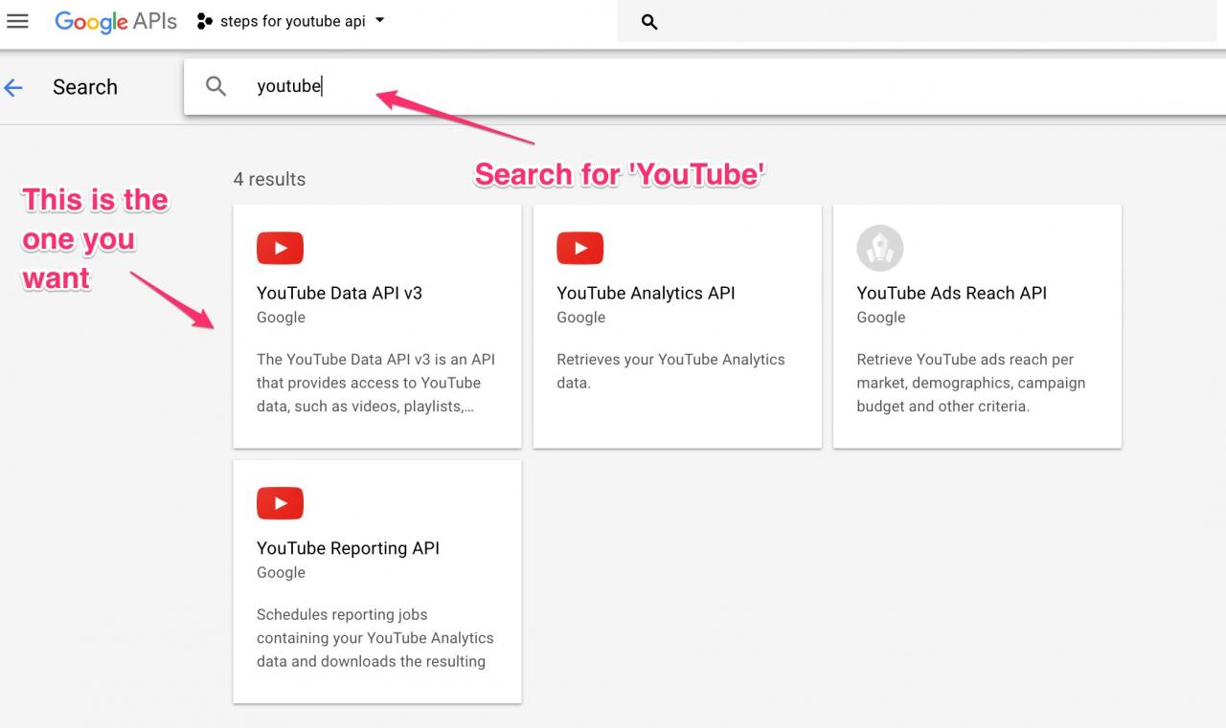Expand the 'steps for youtube api' project dropdown arrow
This screenshot has width=1226, height=728.
tap(380, 20)
